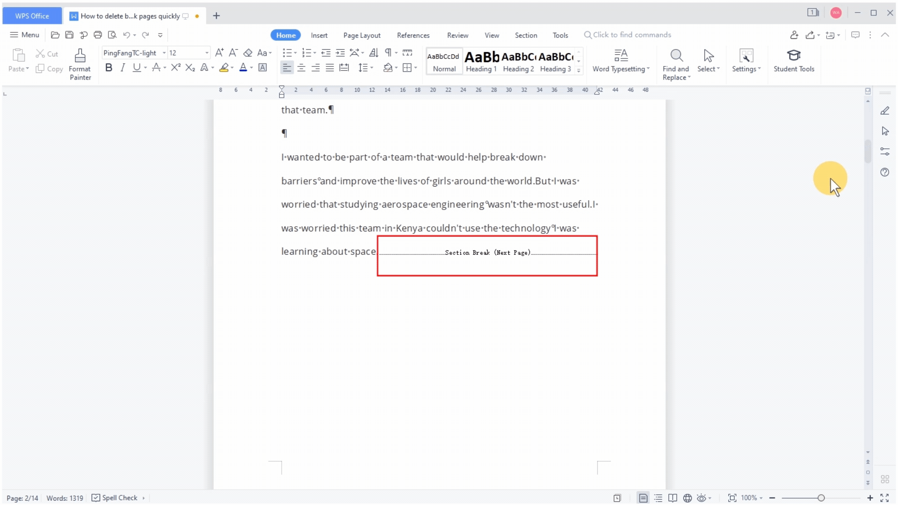The width and height of the screenshot is (898, 505).
Task: Click the Print Preview icon
Action: coord(112,35)
